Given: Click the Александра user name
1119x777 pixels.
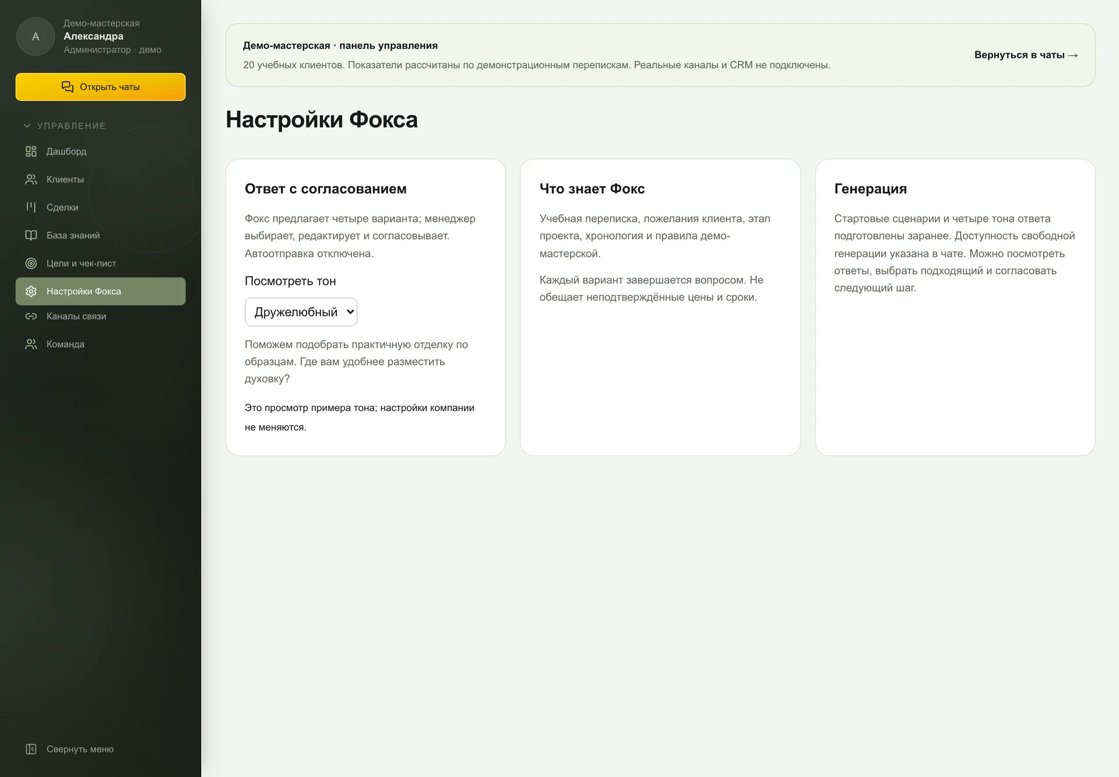Looking at the screenshot, I should [x=93, y=36].
